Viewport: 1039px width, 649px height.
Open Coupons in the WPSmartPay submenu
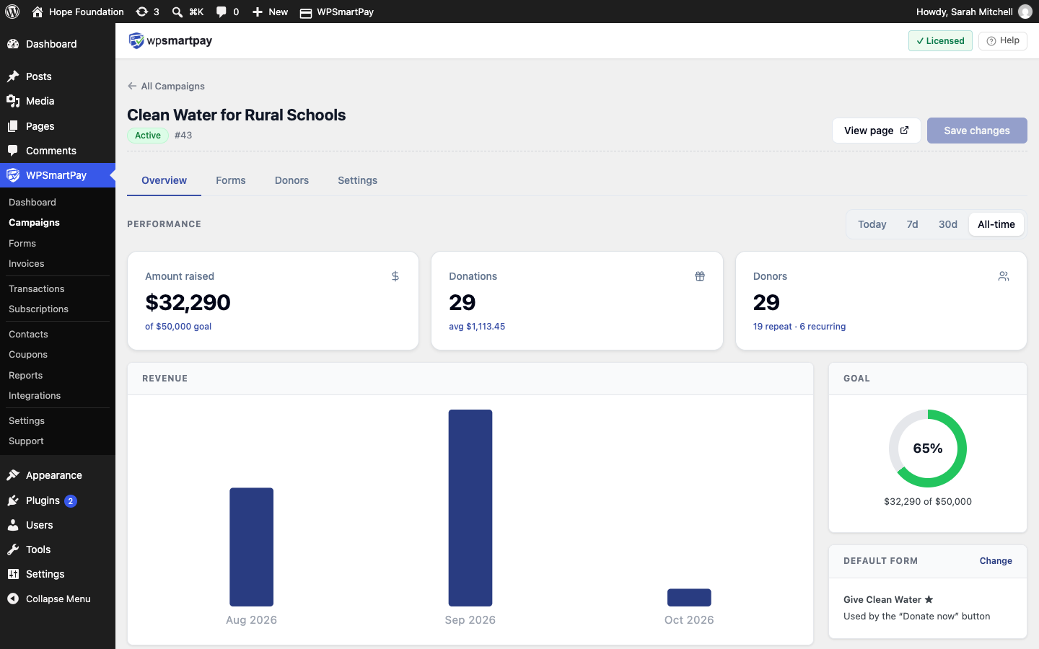click(x=28, y=354)
